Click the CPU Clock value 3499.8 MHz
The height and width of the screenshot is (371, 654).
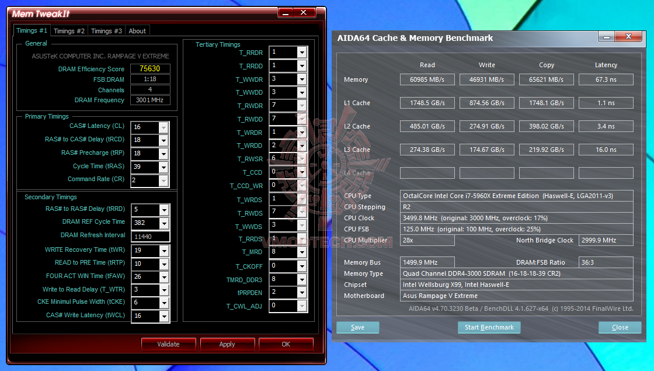[516, 218]
